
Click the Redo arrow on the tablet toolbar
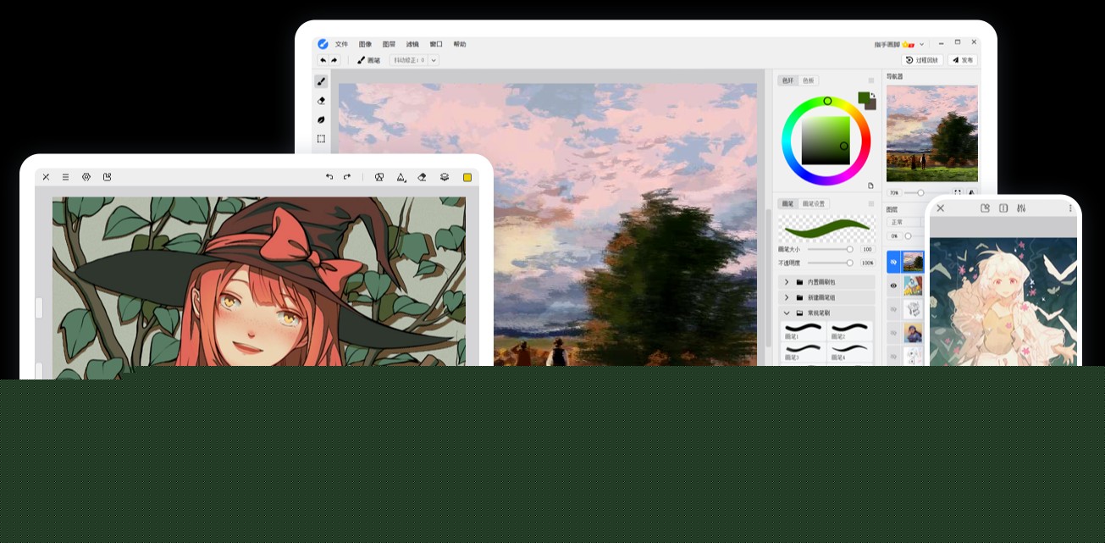[346, 177]
